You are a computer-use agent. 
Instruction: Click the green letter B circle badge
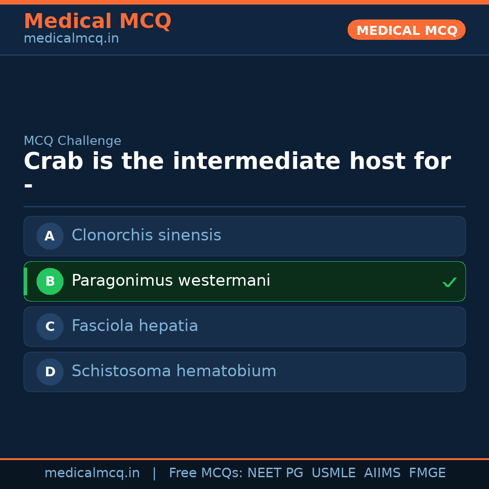[50, 281]
